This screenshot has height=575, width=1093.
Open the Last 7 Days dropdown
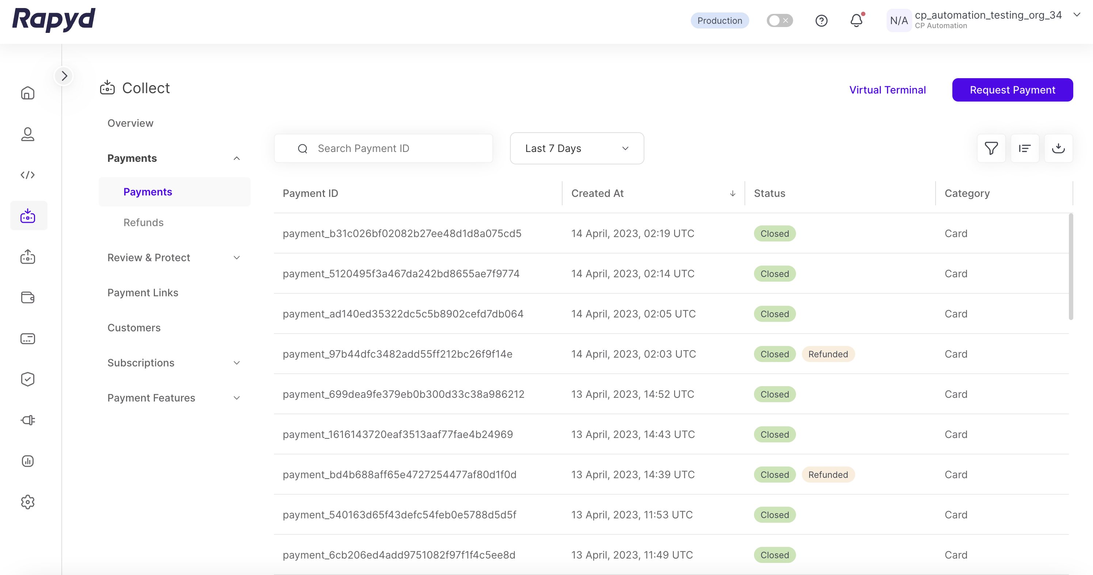(576, 148)
